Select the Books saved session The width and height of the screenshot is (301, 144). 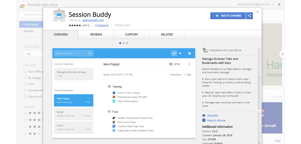point(74,114)
